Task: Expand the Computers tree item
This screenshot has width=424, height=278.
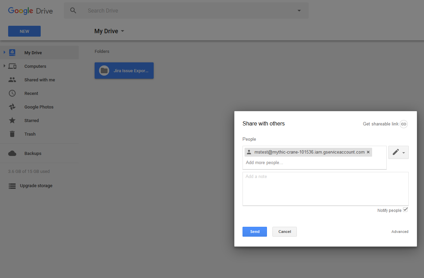Action: click(4, 66)
